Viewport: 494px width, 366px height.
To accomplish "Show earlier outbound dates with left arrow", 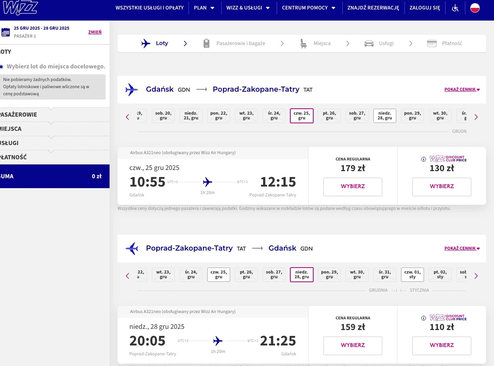I will click(127, 117).
